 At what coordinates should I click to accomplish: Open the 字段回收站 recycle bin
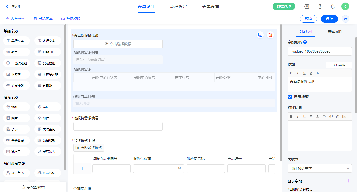(x=33, y=187)
